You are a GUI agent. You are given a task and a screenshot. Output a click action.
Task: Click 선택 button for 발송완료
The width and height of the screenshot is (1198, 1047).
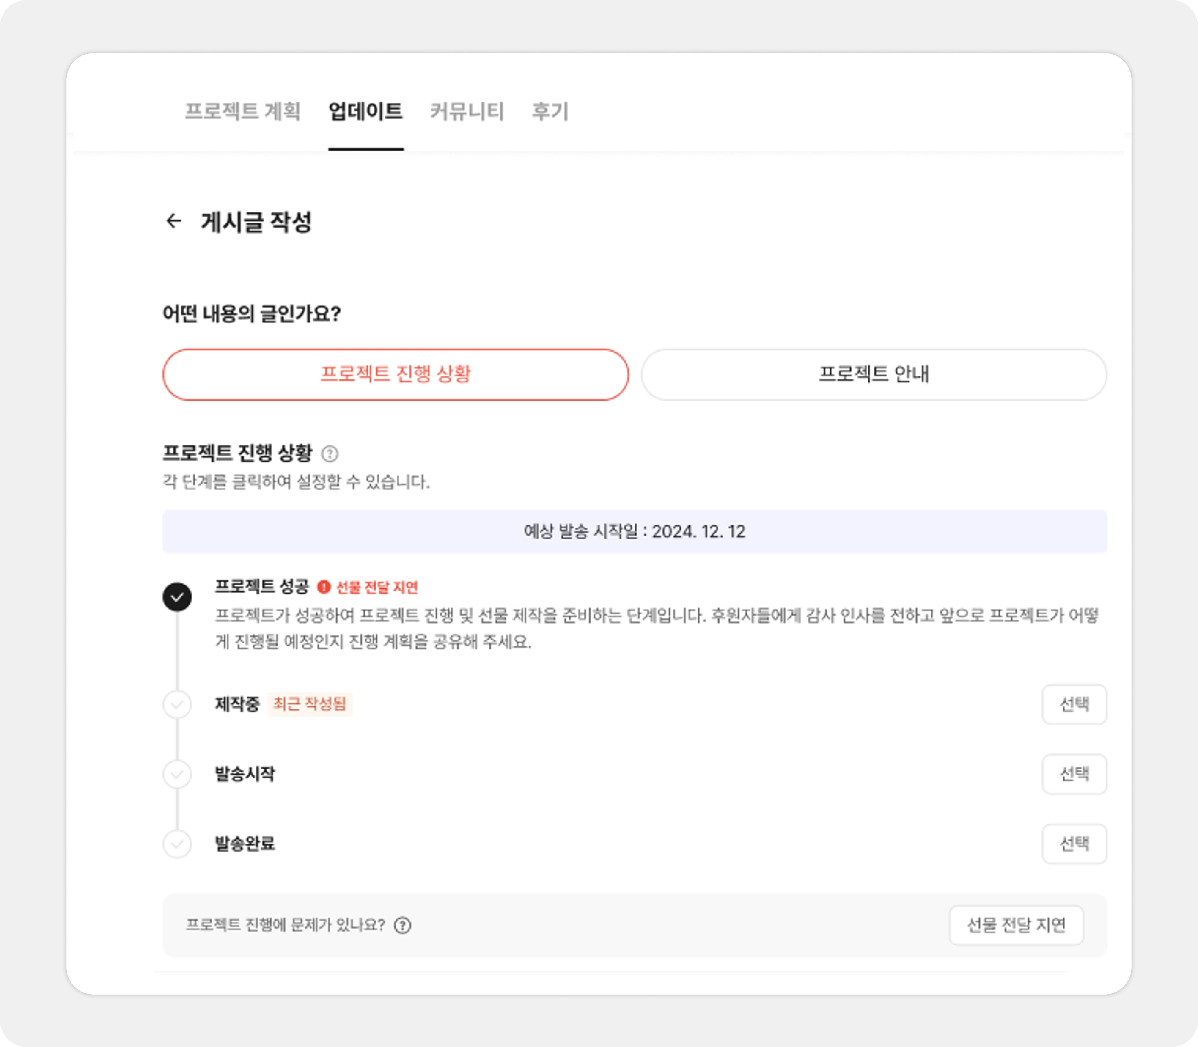click(1074, 844)
